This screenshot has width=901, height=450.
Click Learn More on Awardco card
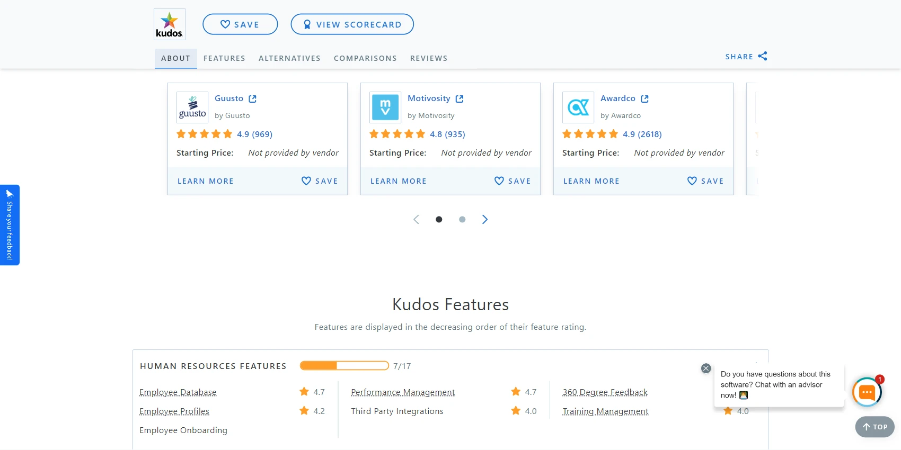[x=591, y=181]
